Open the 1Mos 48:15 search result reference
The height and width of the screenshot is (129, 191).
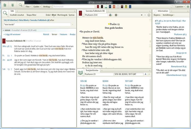pos(7,46)
